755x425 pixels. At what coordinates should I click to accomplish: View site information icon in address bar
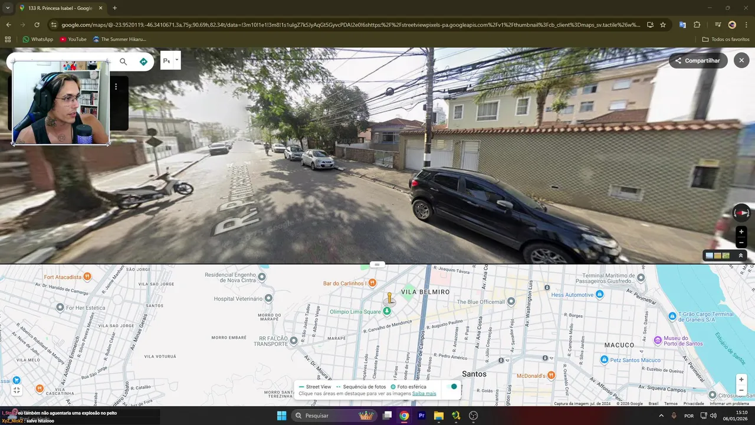click(54, 25)
